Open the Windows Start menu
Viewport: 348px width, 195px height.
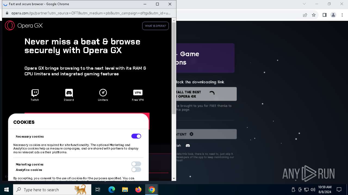(7, 190)
